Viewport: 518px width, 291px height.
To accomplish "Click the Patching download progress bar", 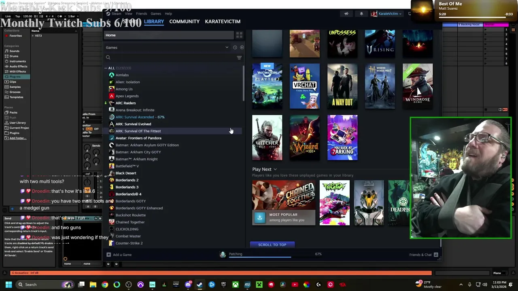I will (x=260, y=257).
